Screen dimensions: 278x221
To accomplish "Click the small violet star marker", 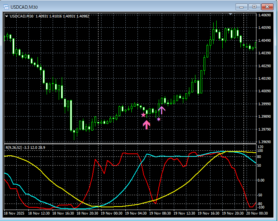I will (159, 119).
